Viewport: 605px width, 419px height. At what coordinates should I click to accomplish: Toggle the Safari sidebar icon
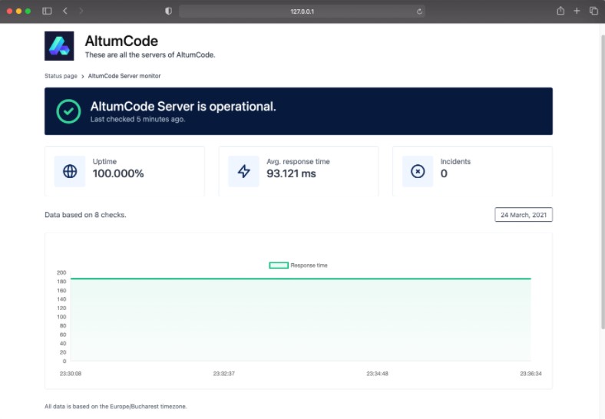(x=47, y=11)
